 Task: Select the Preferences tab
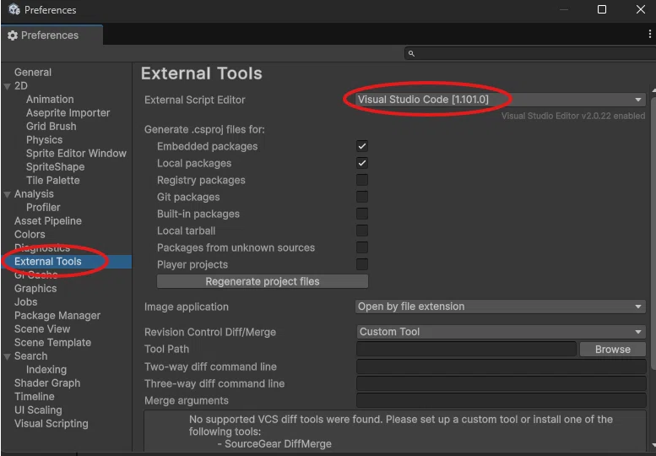tap(52, 35)
